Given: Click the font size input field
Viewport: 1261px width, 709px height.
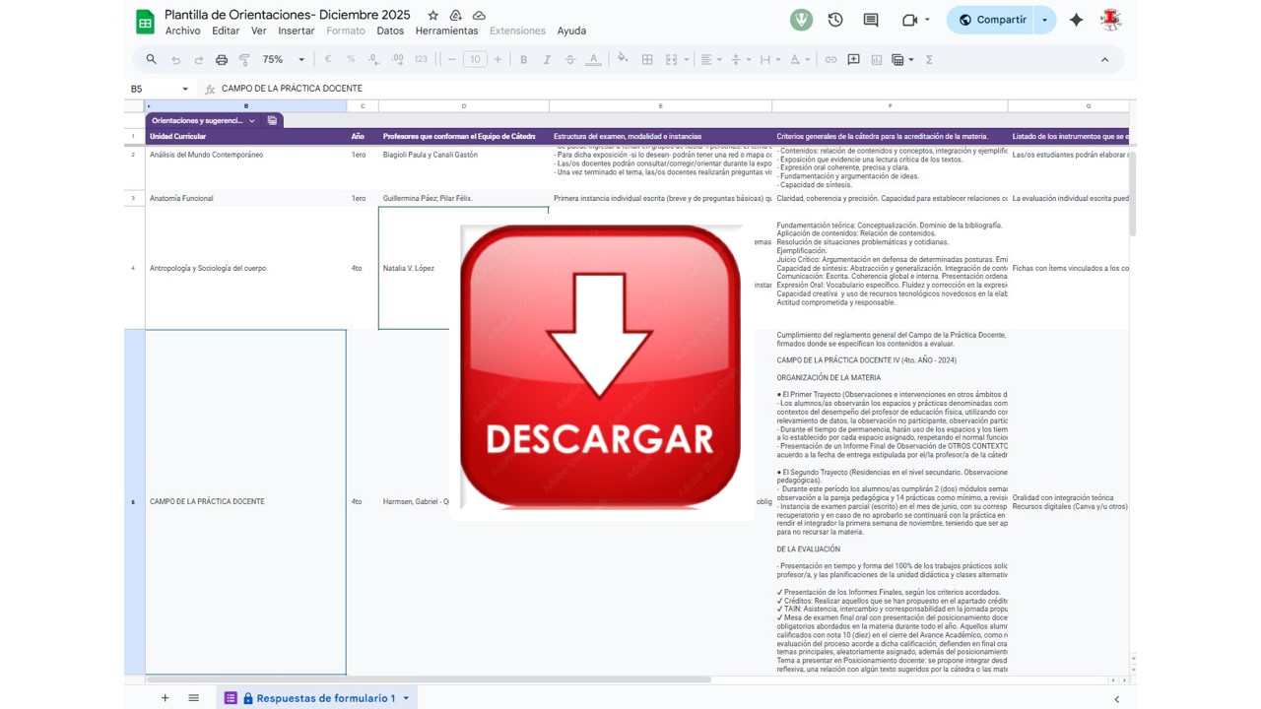Looking at the screenshot, I should click(475, 60).
